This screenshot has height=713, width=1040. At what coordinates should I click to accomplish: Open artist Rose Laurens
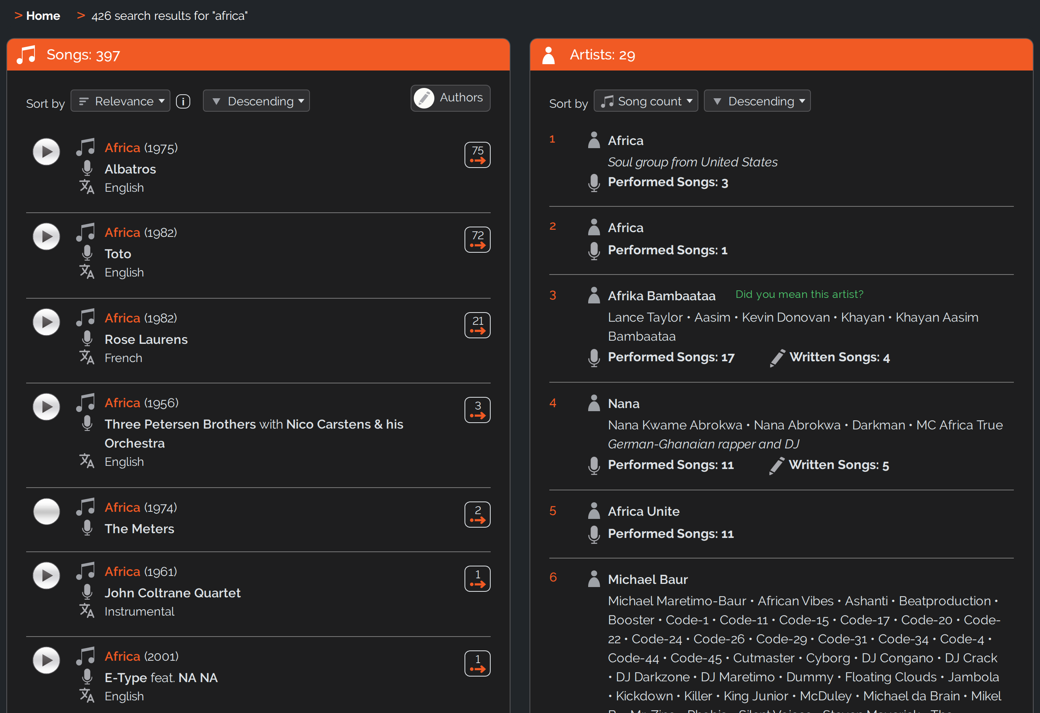[x=146, y=339]
